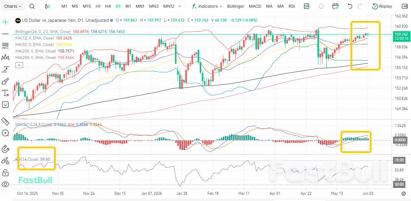This screenshot has height=201, width=411.
Task: Start bar Replay mode
Action: click(x=382, y=6)
